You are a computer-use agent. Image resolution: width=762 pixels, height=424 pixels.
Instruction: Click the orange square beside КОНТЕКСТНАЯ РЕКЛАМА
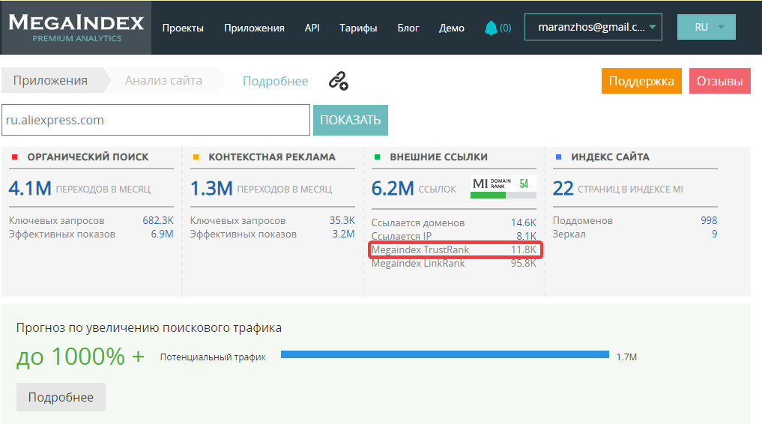(x=196, y=157)
